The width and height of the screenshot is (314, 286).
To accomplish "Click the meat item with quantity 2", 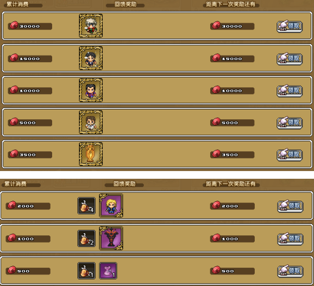I will [x=87, y=239].
